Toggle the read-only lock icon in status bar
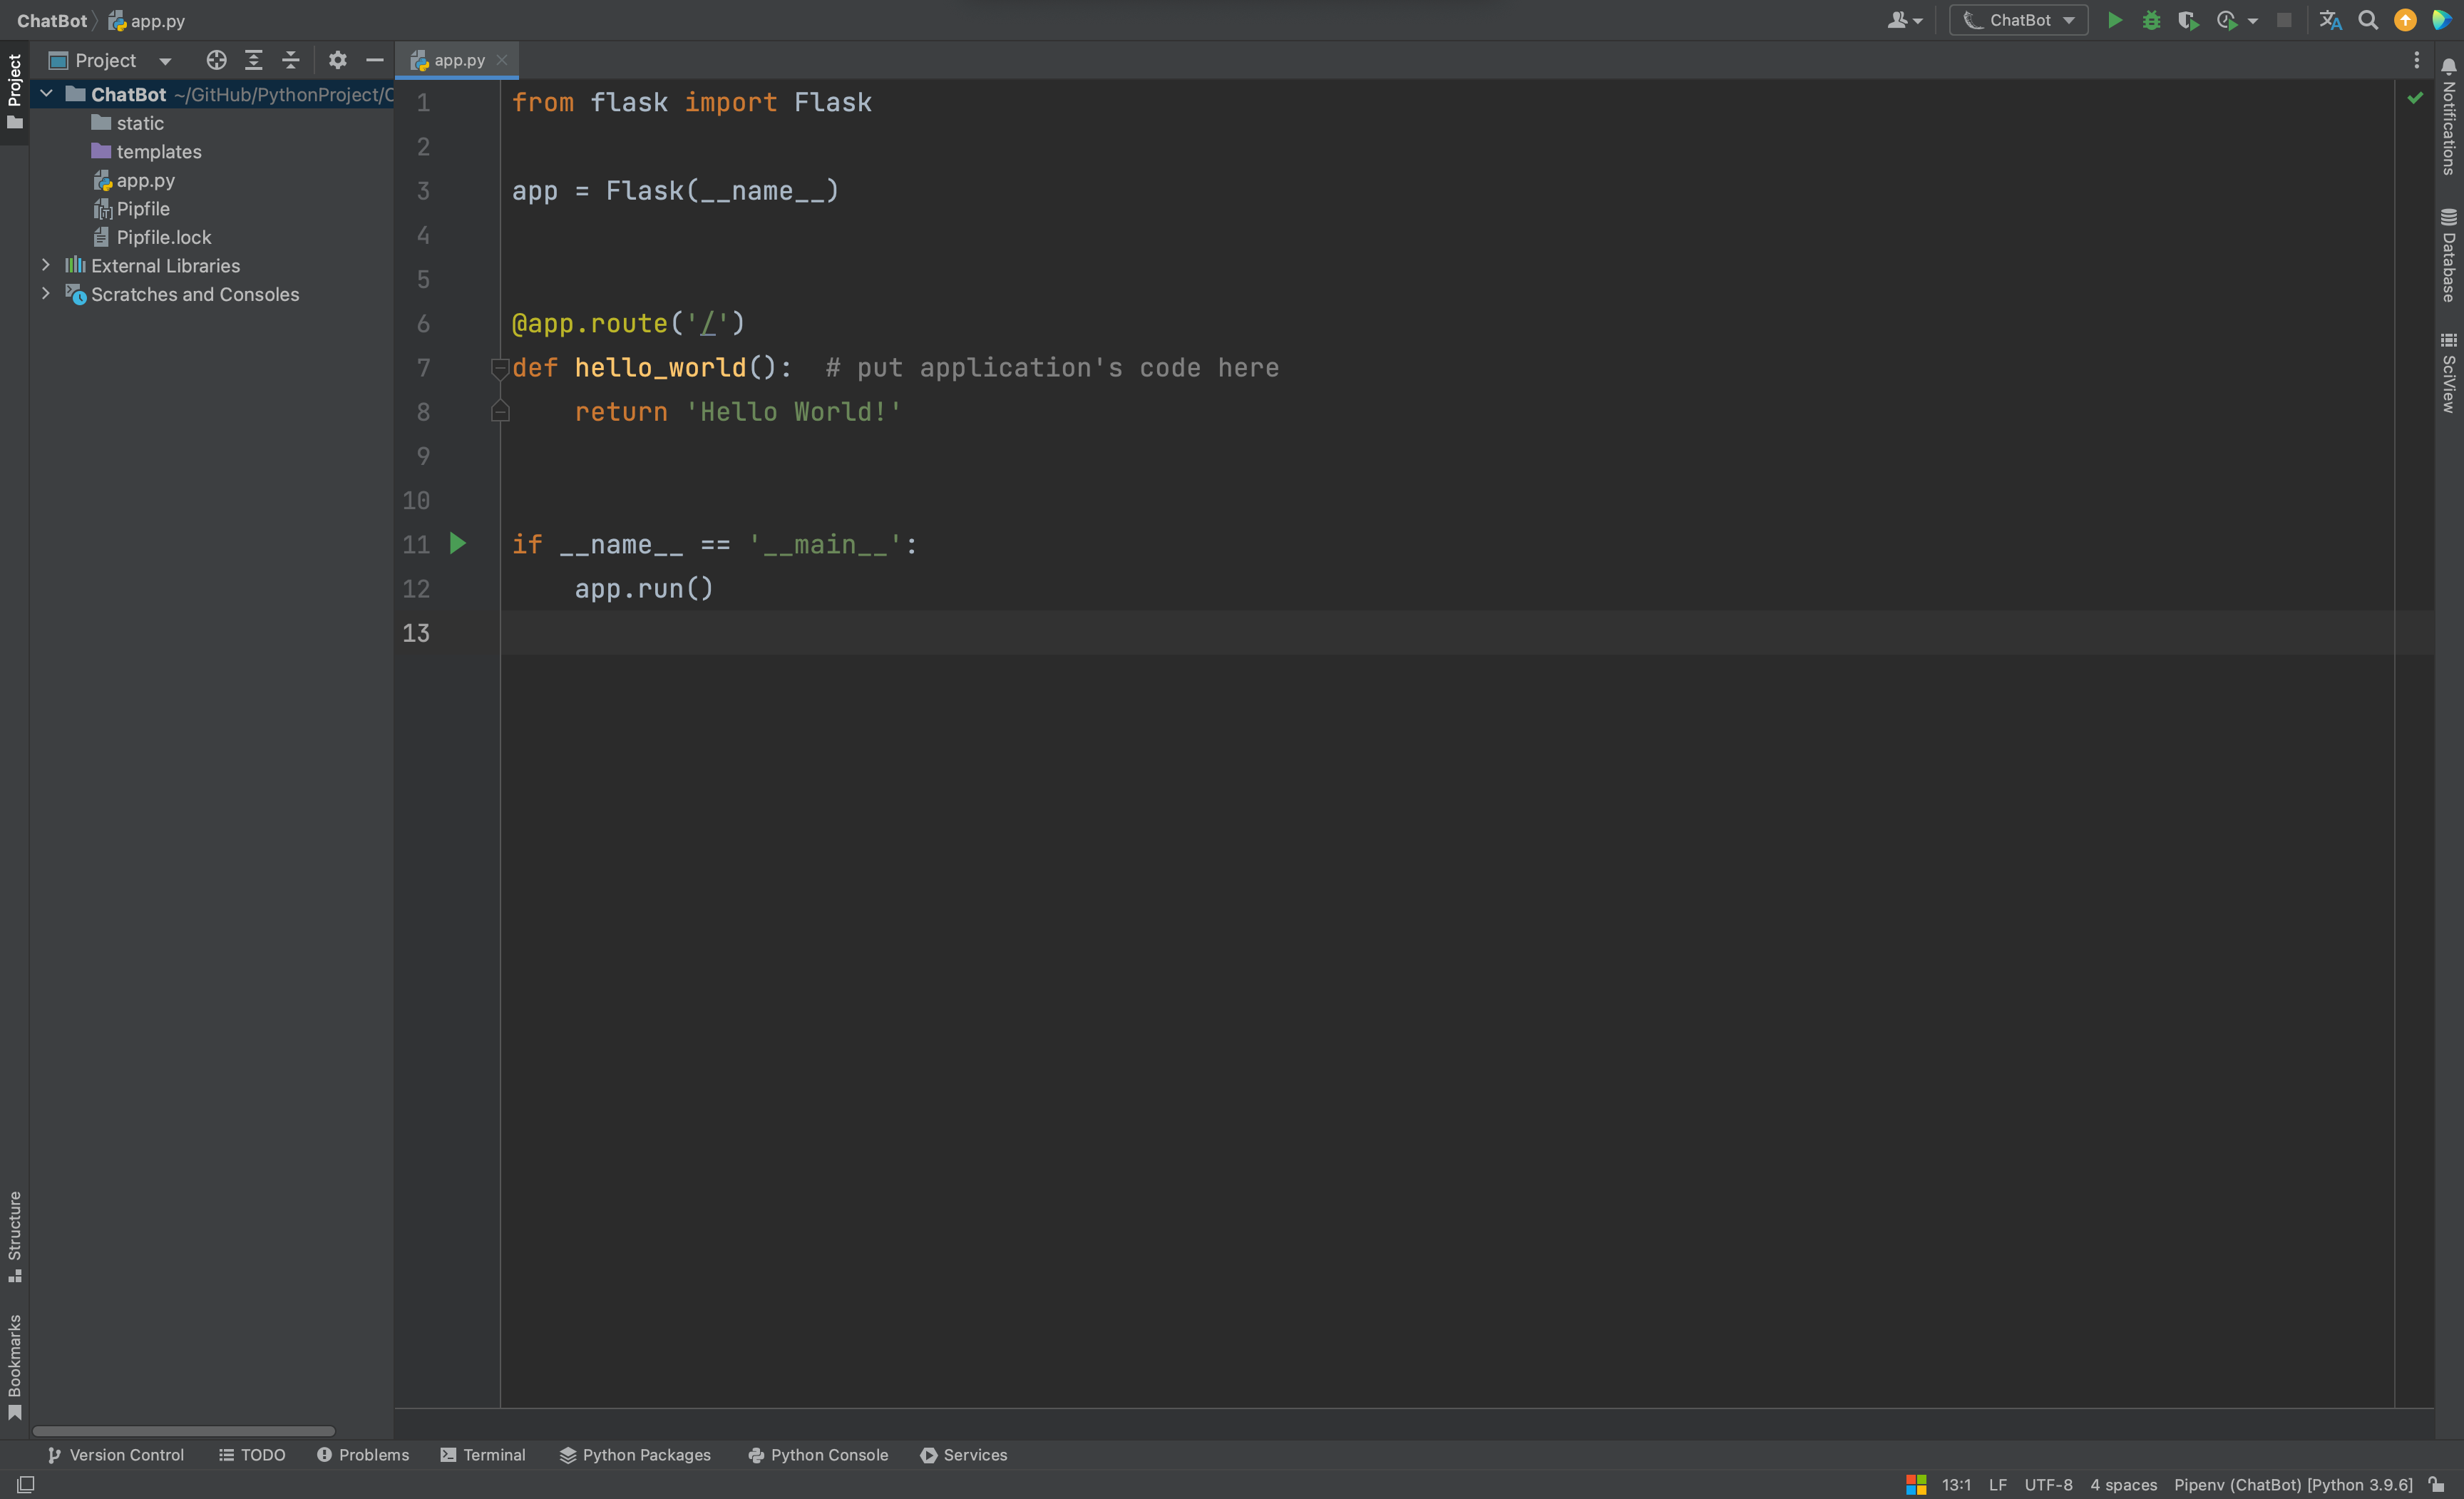Screen dimensions: 2464x1499 point(2437,1485)
